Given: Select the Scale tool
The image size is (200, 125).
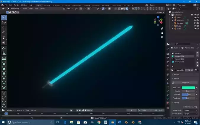Looking at the screenshot, I should (x=4, y=38).
